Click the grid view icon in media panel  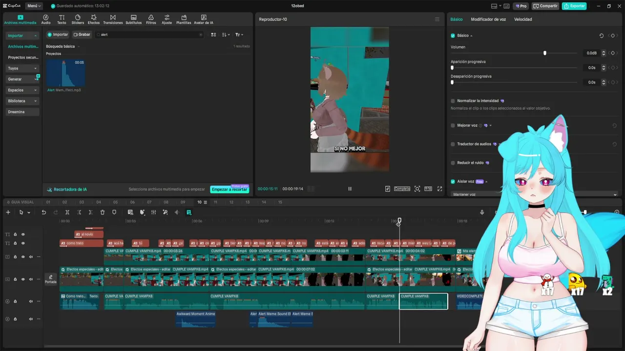pos(213,35)
